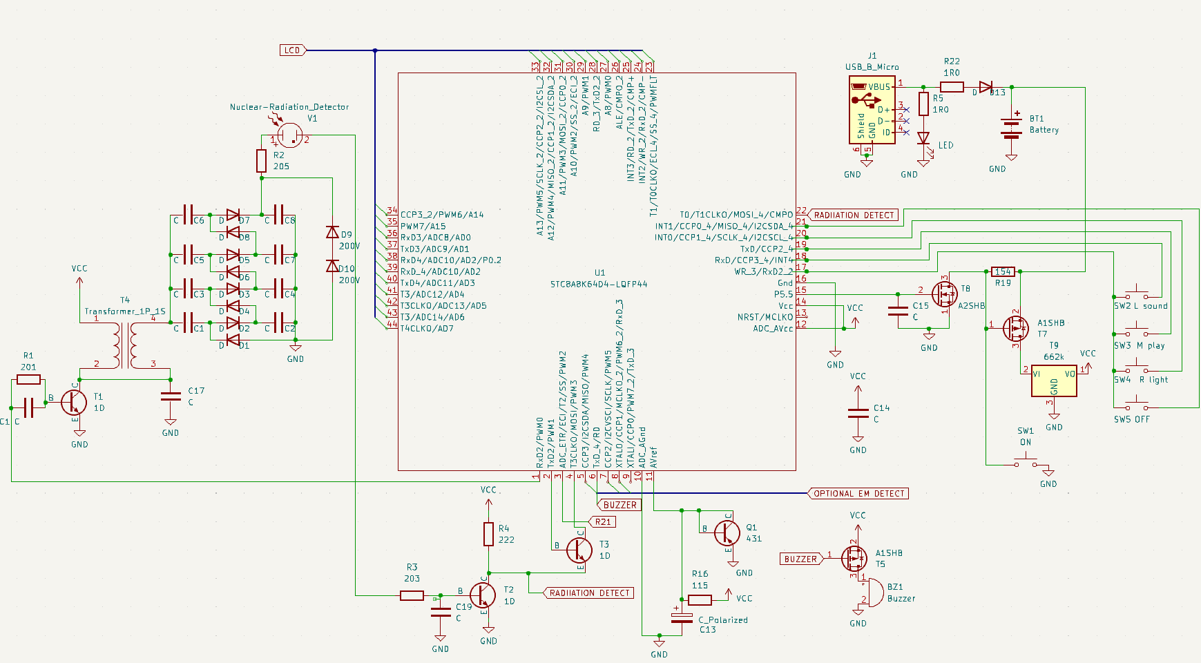1201x663 pixels.
Task: Select the SW1 ON push button
Action: [x=1026, y=460]
